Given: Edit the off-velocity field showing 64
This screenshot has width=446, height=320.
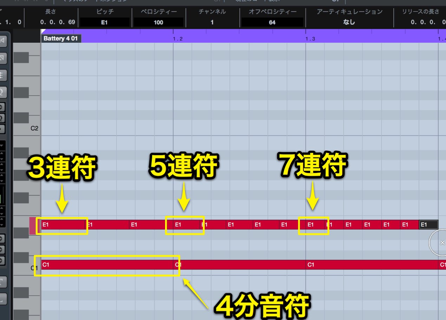Looking at the screenshot, I should pos(272,22).
